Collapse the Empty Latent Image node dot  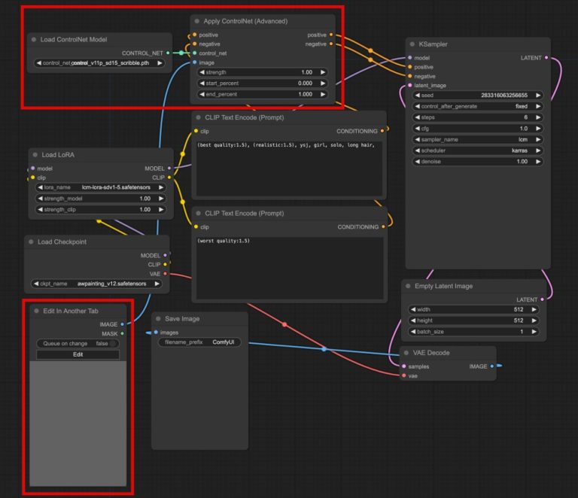(x=408, y=286)
